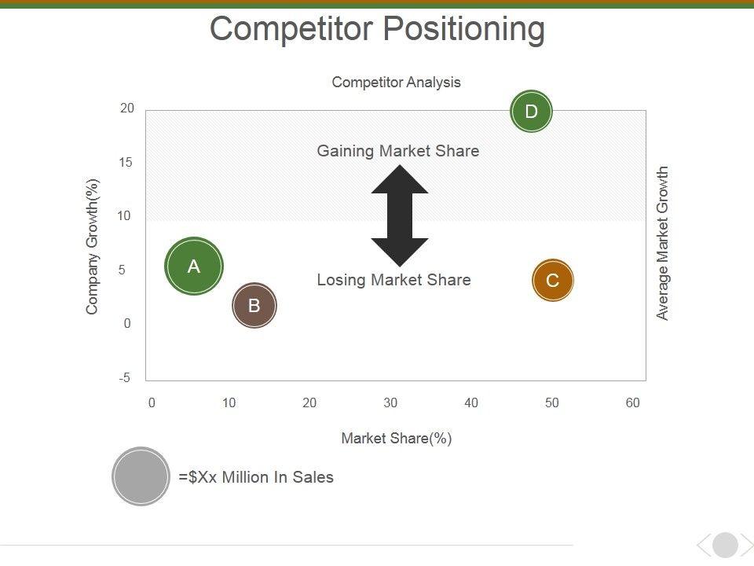This screenshot has width=754, height=566.
Task: Select the Competitor Positioning slide title
Action: click(x=377, y=30)
